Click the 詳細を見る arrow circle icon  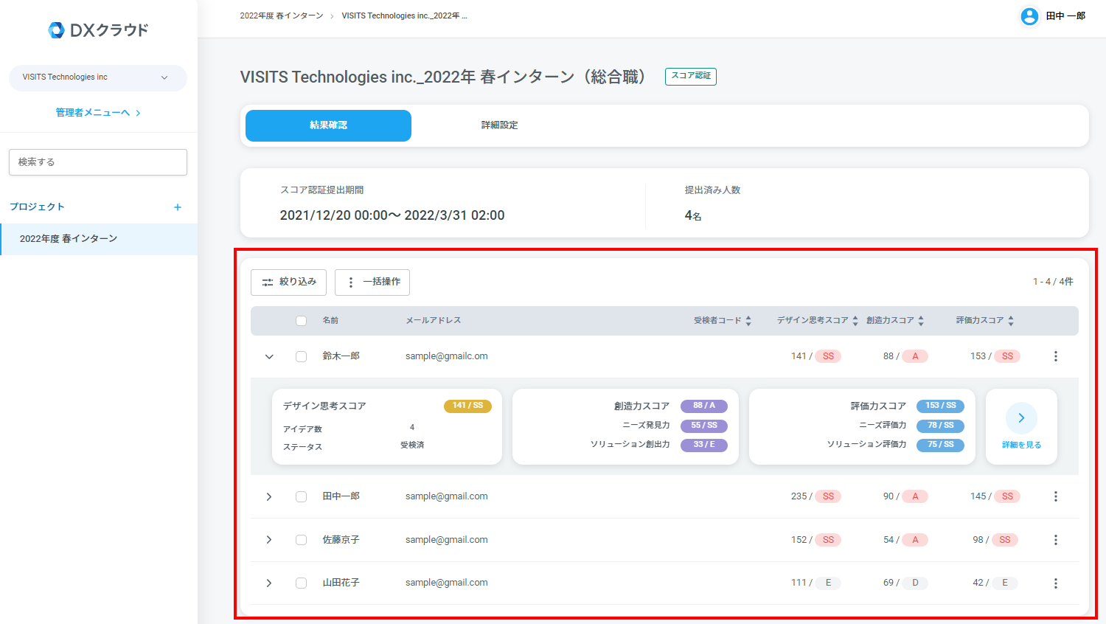[1021, 418]
